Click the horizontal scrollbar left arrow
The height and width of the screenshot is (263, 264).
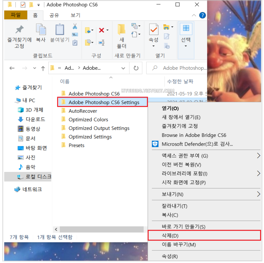pyautogui.click(x=56, y=229)
